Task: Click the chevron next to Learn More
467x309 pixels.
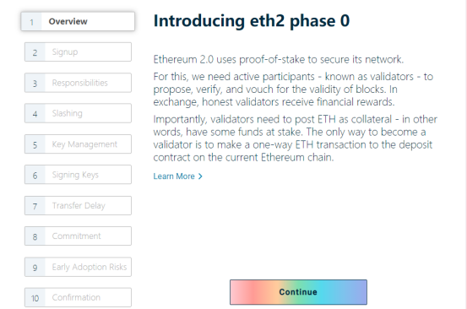Action: coord(200,176)
